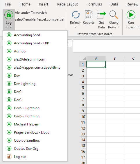
Task: Click Log out in the menu
Action: (35, 156)
